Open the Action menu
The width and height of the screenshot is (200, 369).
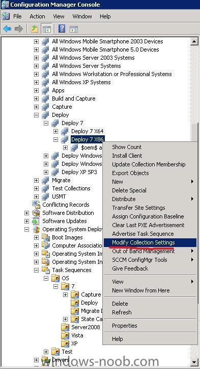37,16
